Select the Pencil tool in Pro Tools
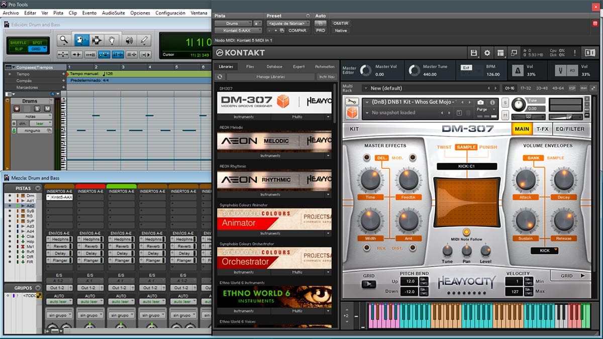Image resolution: width=603 pixels, height=339 pixels. pyautogui.click(x=144, y=40)
